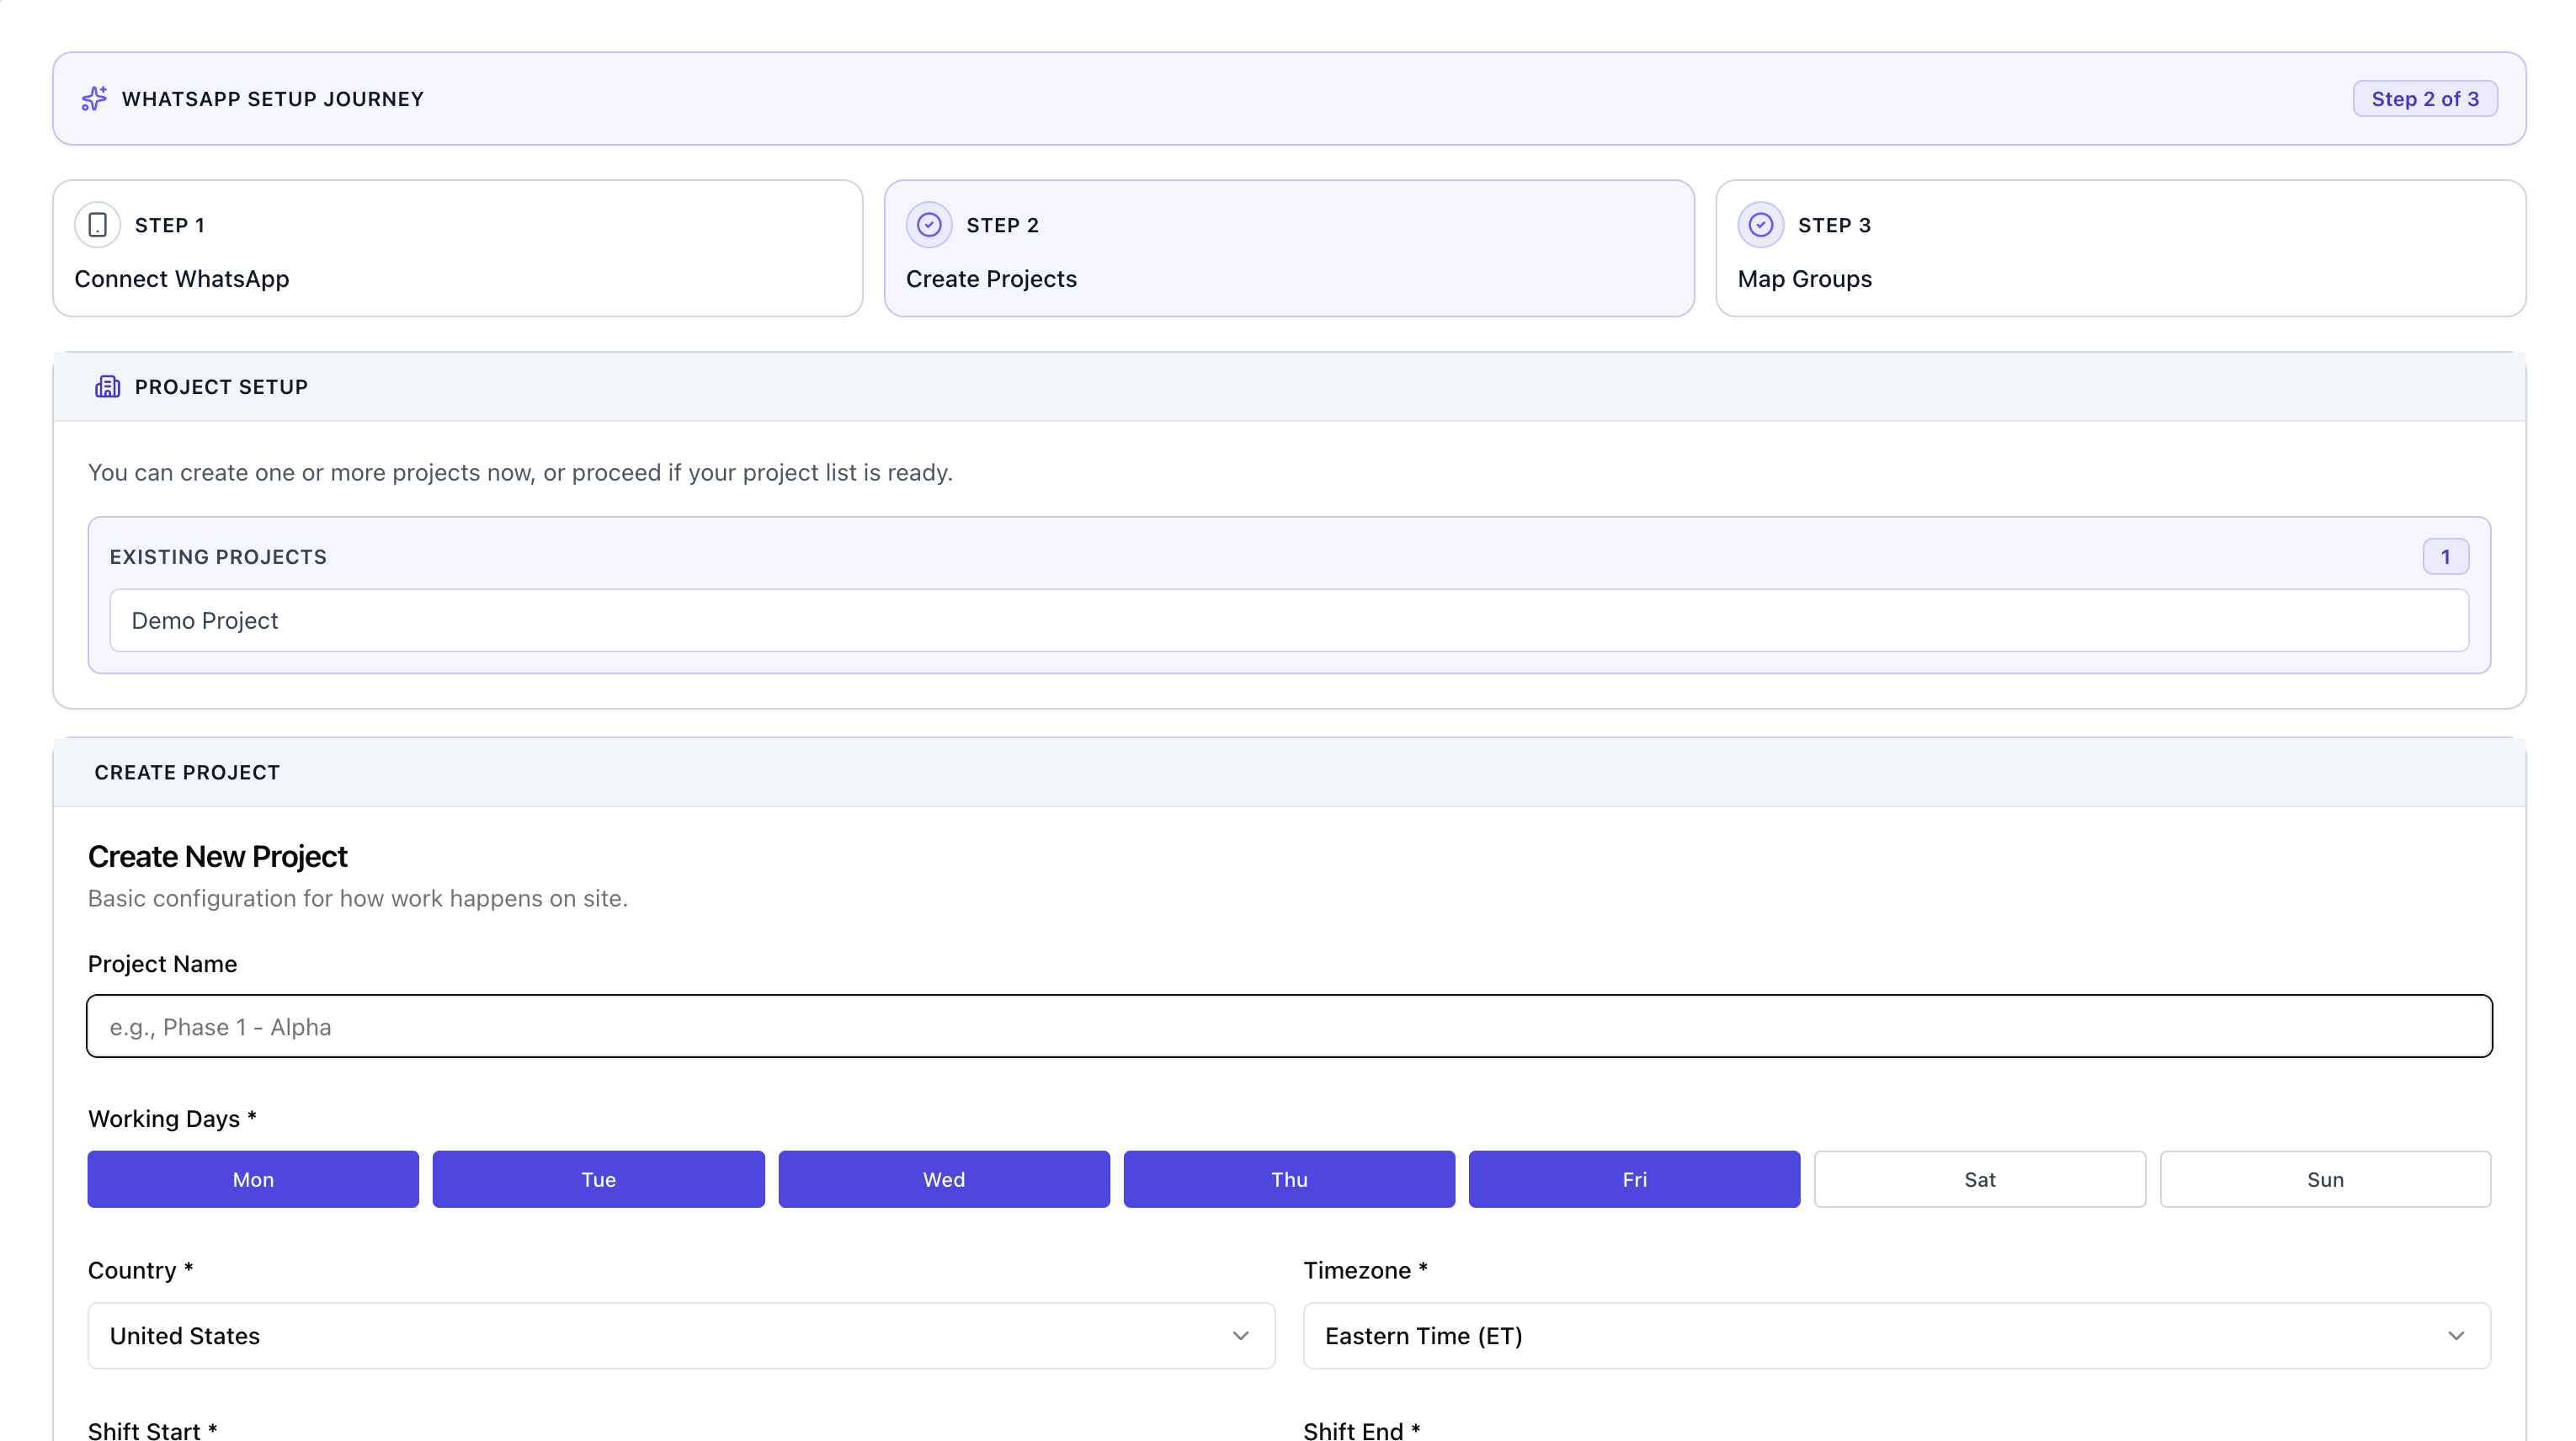Image resolution: width=2576 pixels, height=1441 pixels.
Task: Toggle Mon working day
Action: pyautogui.click(x=253, y=1179)
